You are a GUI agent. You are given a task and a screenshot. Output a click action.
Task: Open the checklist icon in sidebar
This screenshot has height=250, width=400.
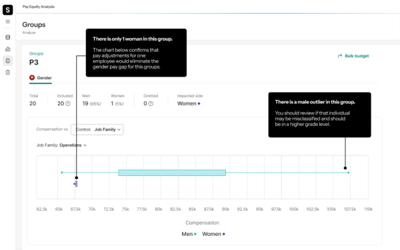8,73
